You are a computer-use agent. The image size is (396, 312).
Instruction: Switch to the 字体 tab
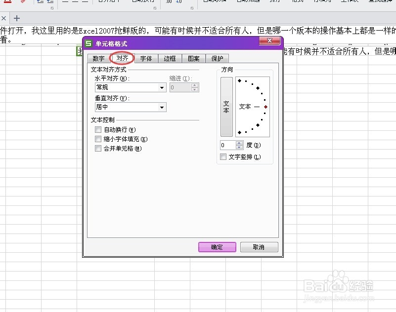point(146,58)
